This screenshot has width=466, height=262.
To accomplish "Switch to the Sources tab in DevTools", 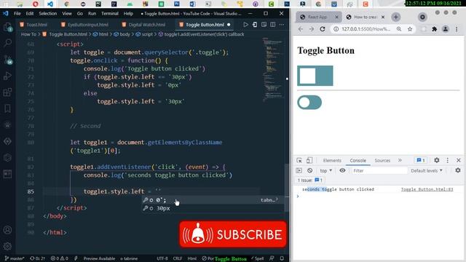I will pyautogui.click(x=382, y=160).
